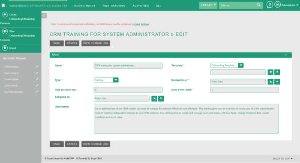The image size is (300, 163).
Task: Click the search magnifier icon
Action: coord(258,5)
